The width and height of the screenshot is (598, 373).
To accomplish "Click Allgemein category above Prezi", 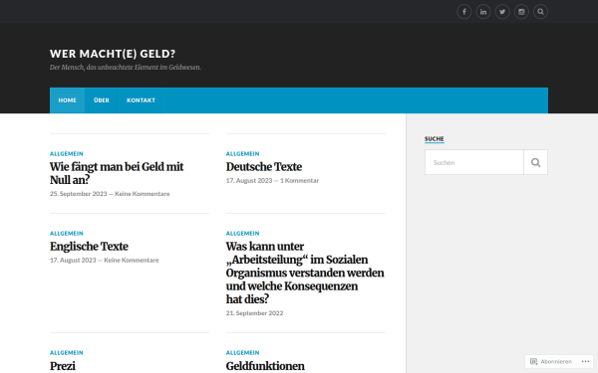I will [x=67, y=353].
